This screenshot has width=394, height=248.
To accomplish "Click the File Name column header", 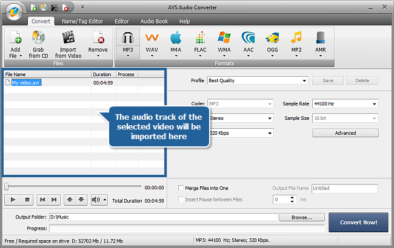I will [47, 74].
